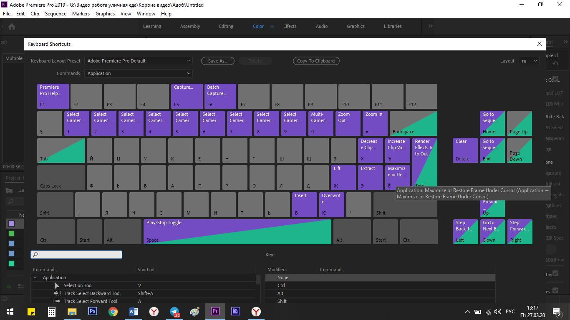Select the Track Select Forward Tool icon

click(x=56, y=301)
